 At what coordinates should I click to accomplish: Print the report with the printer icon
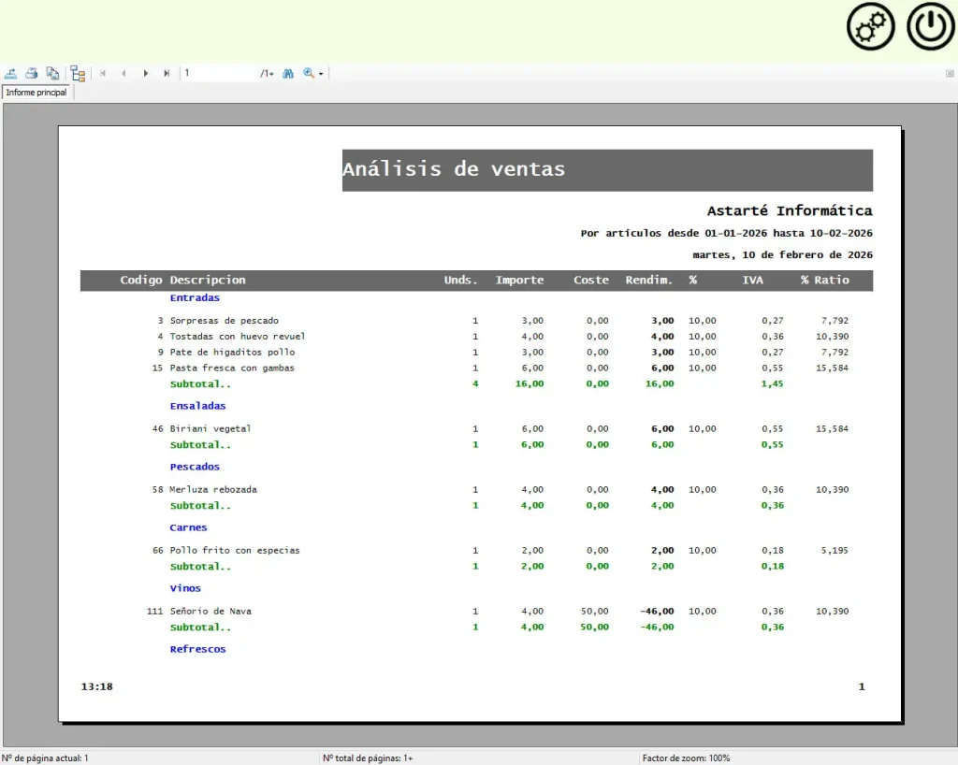coord(32,73)
